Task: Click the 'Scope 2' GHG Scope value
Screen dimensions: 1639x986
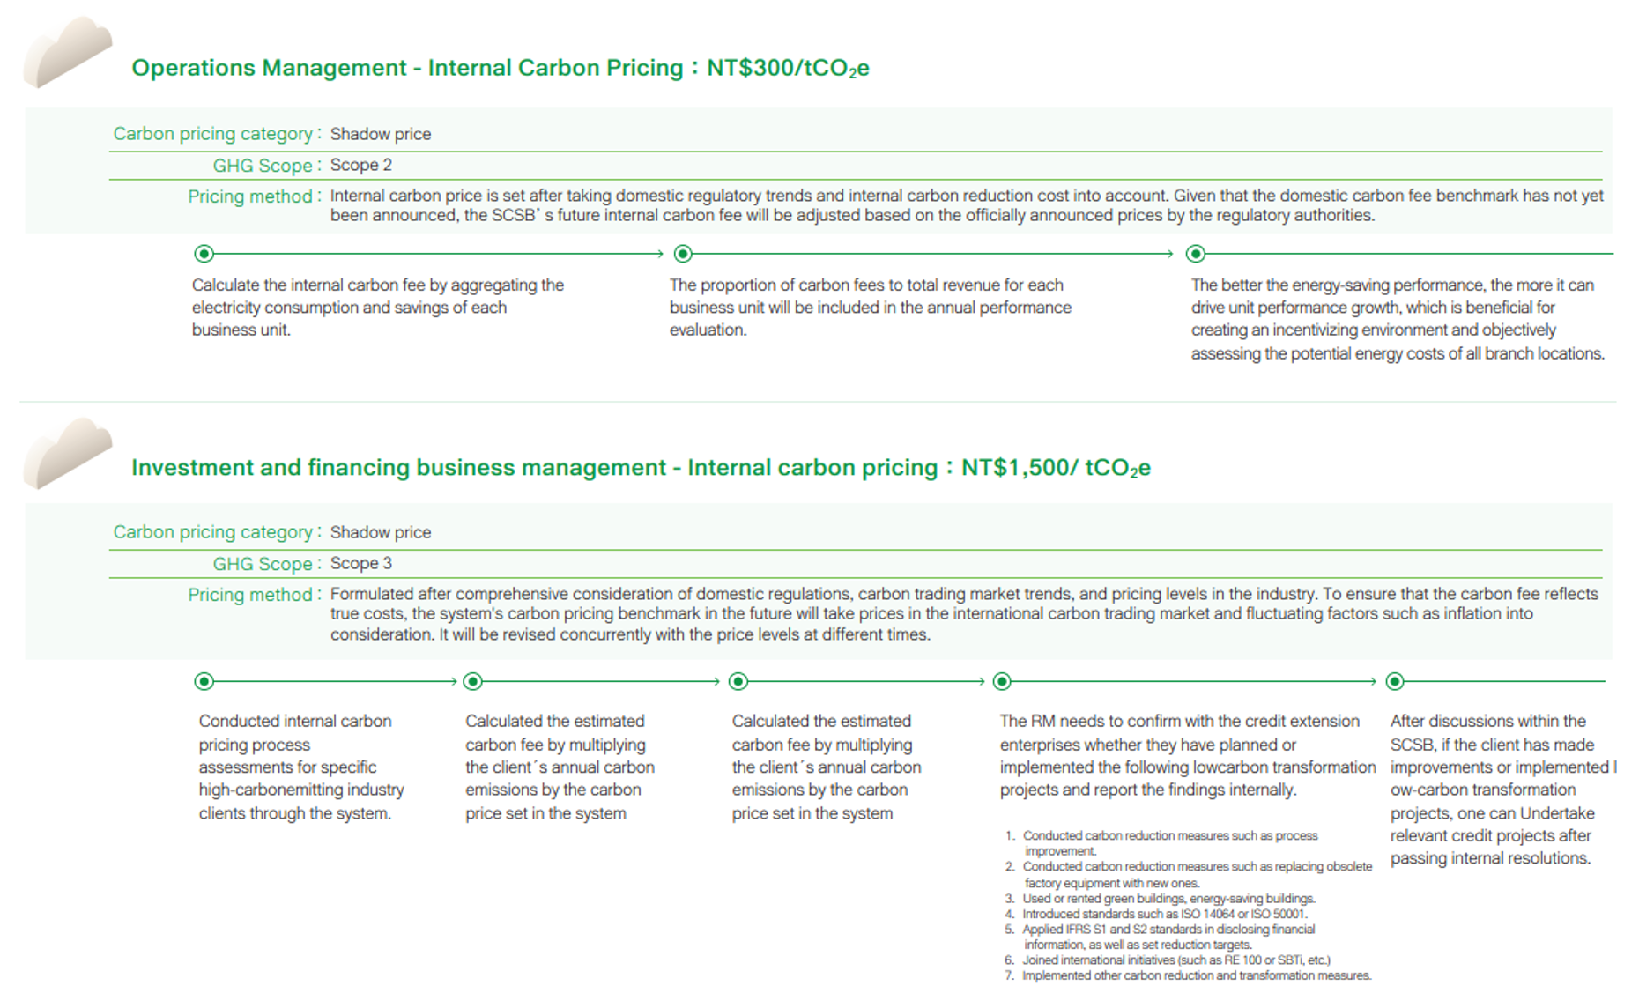Action: point(361,165)
